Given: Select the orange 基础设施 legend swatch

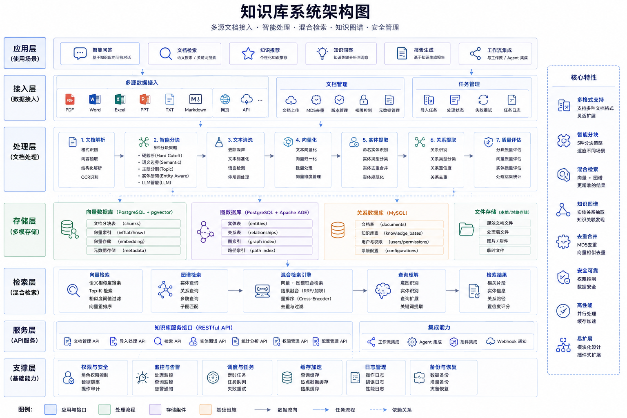Looking at the screenshot, I should [x=205, y=409].
